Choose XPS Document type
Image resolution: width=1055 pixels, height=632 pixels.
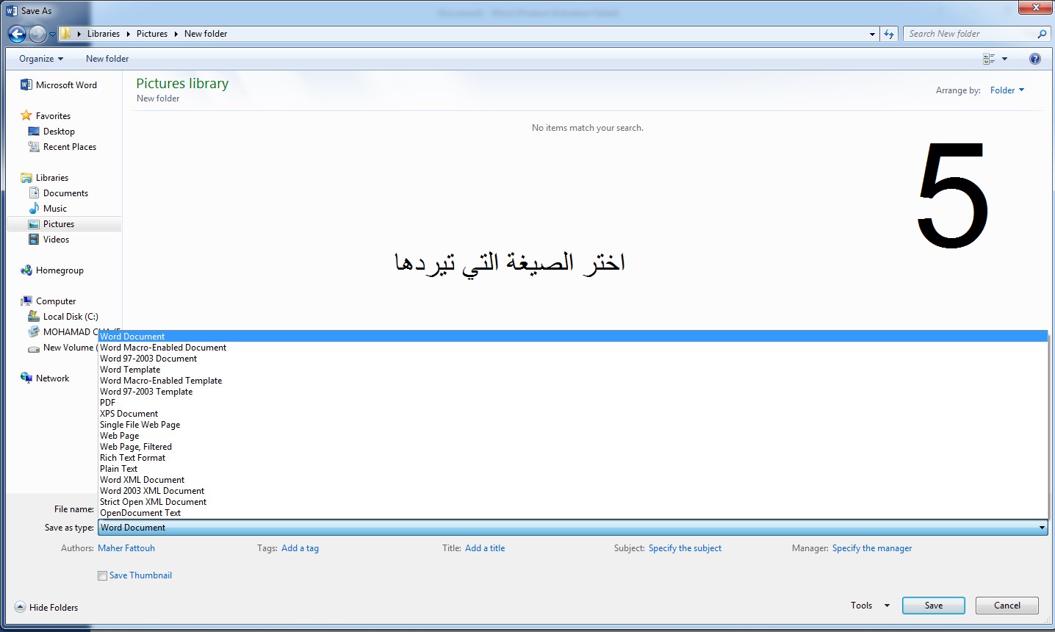[129, 414]
